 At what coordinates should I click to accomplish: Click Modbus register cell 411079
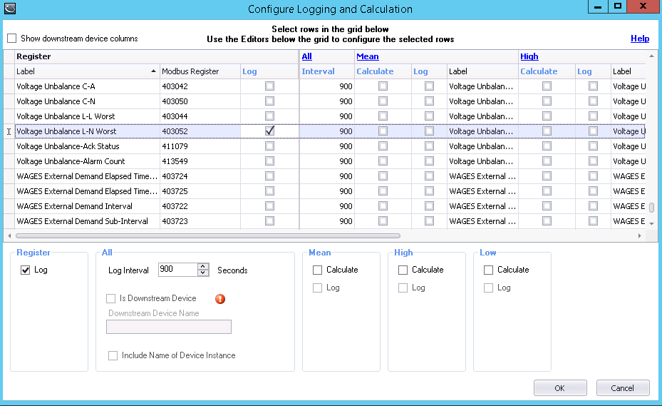pyautogui.click(x=200, y=146)
